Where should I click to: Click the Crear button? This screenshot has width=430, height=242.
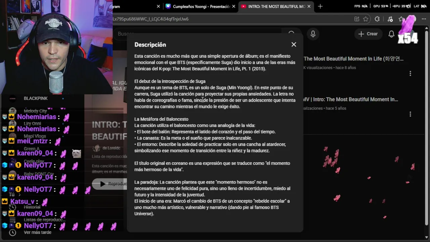pyautogui.click(x=368, y=34)
